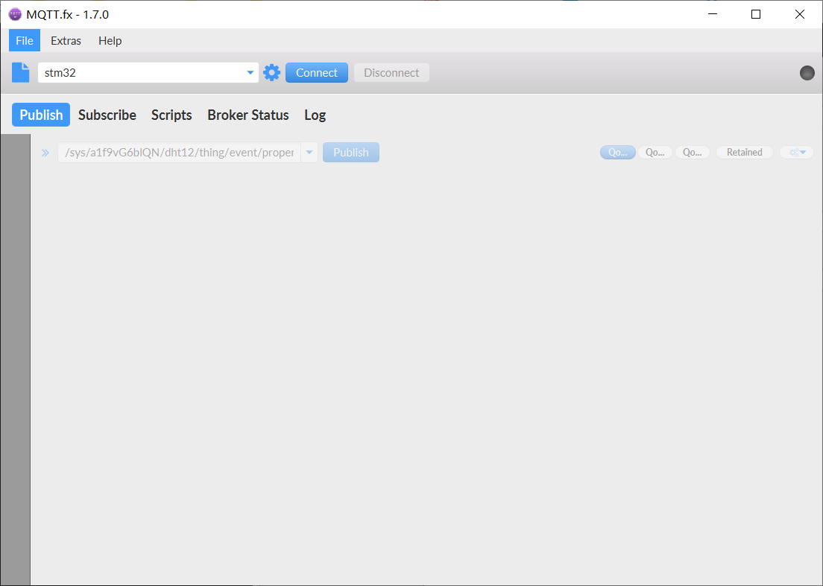Close the MQTT.fx window
This screenshot has width=823, height=586.
coord(799,14)
